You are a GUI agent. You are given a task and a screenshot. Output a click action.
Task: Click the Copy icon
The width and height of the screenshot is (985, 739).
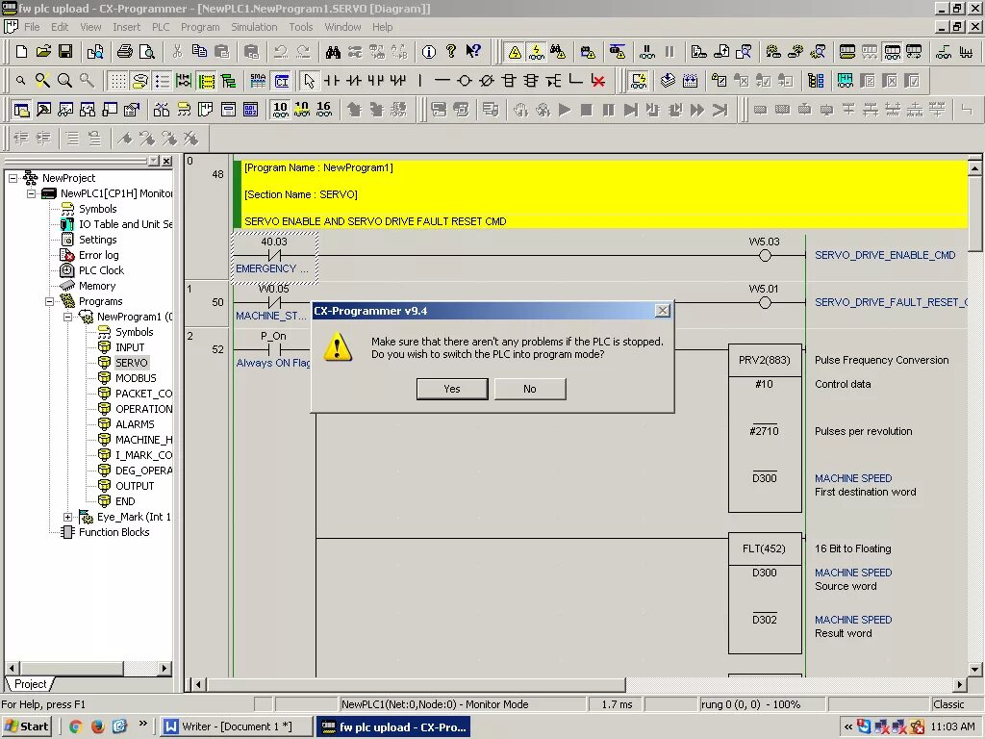pyautogui.click(x=199, y=52)
